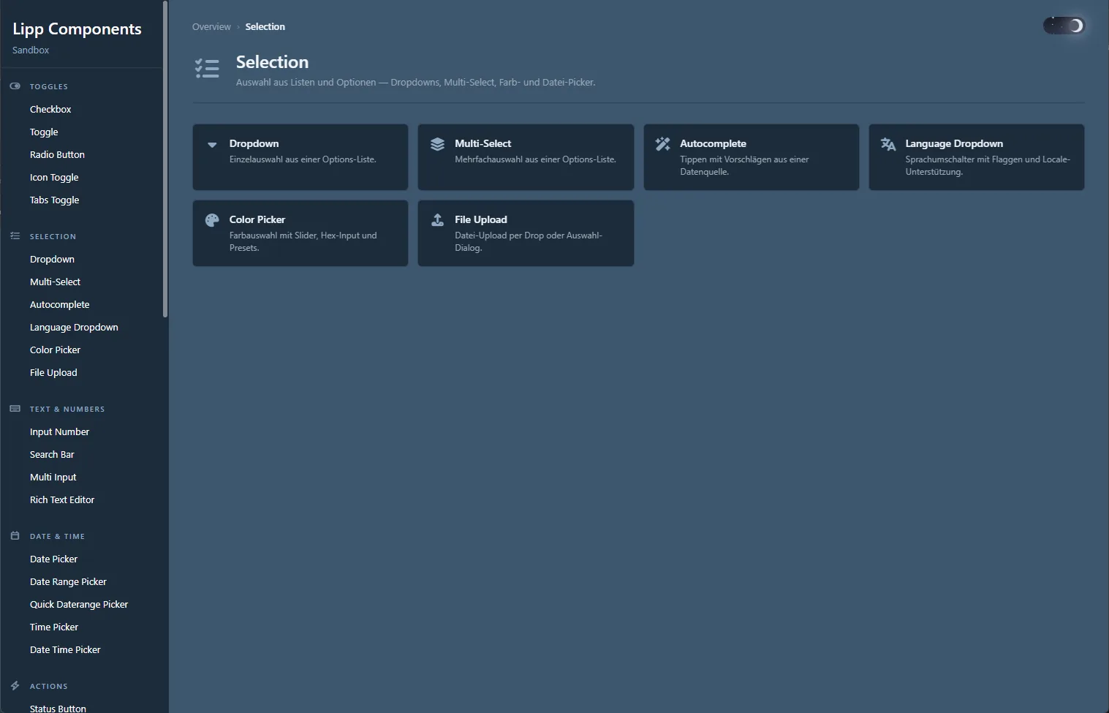This screenshot has height=713, width=1109.
Task: Click the Autocomplete card magic wand icon
Action: pyautogui.click(x=662, y=144)
